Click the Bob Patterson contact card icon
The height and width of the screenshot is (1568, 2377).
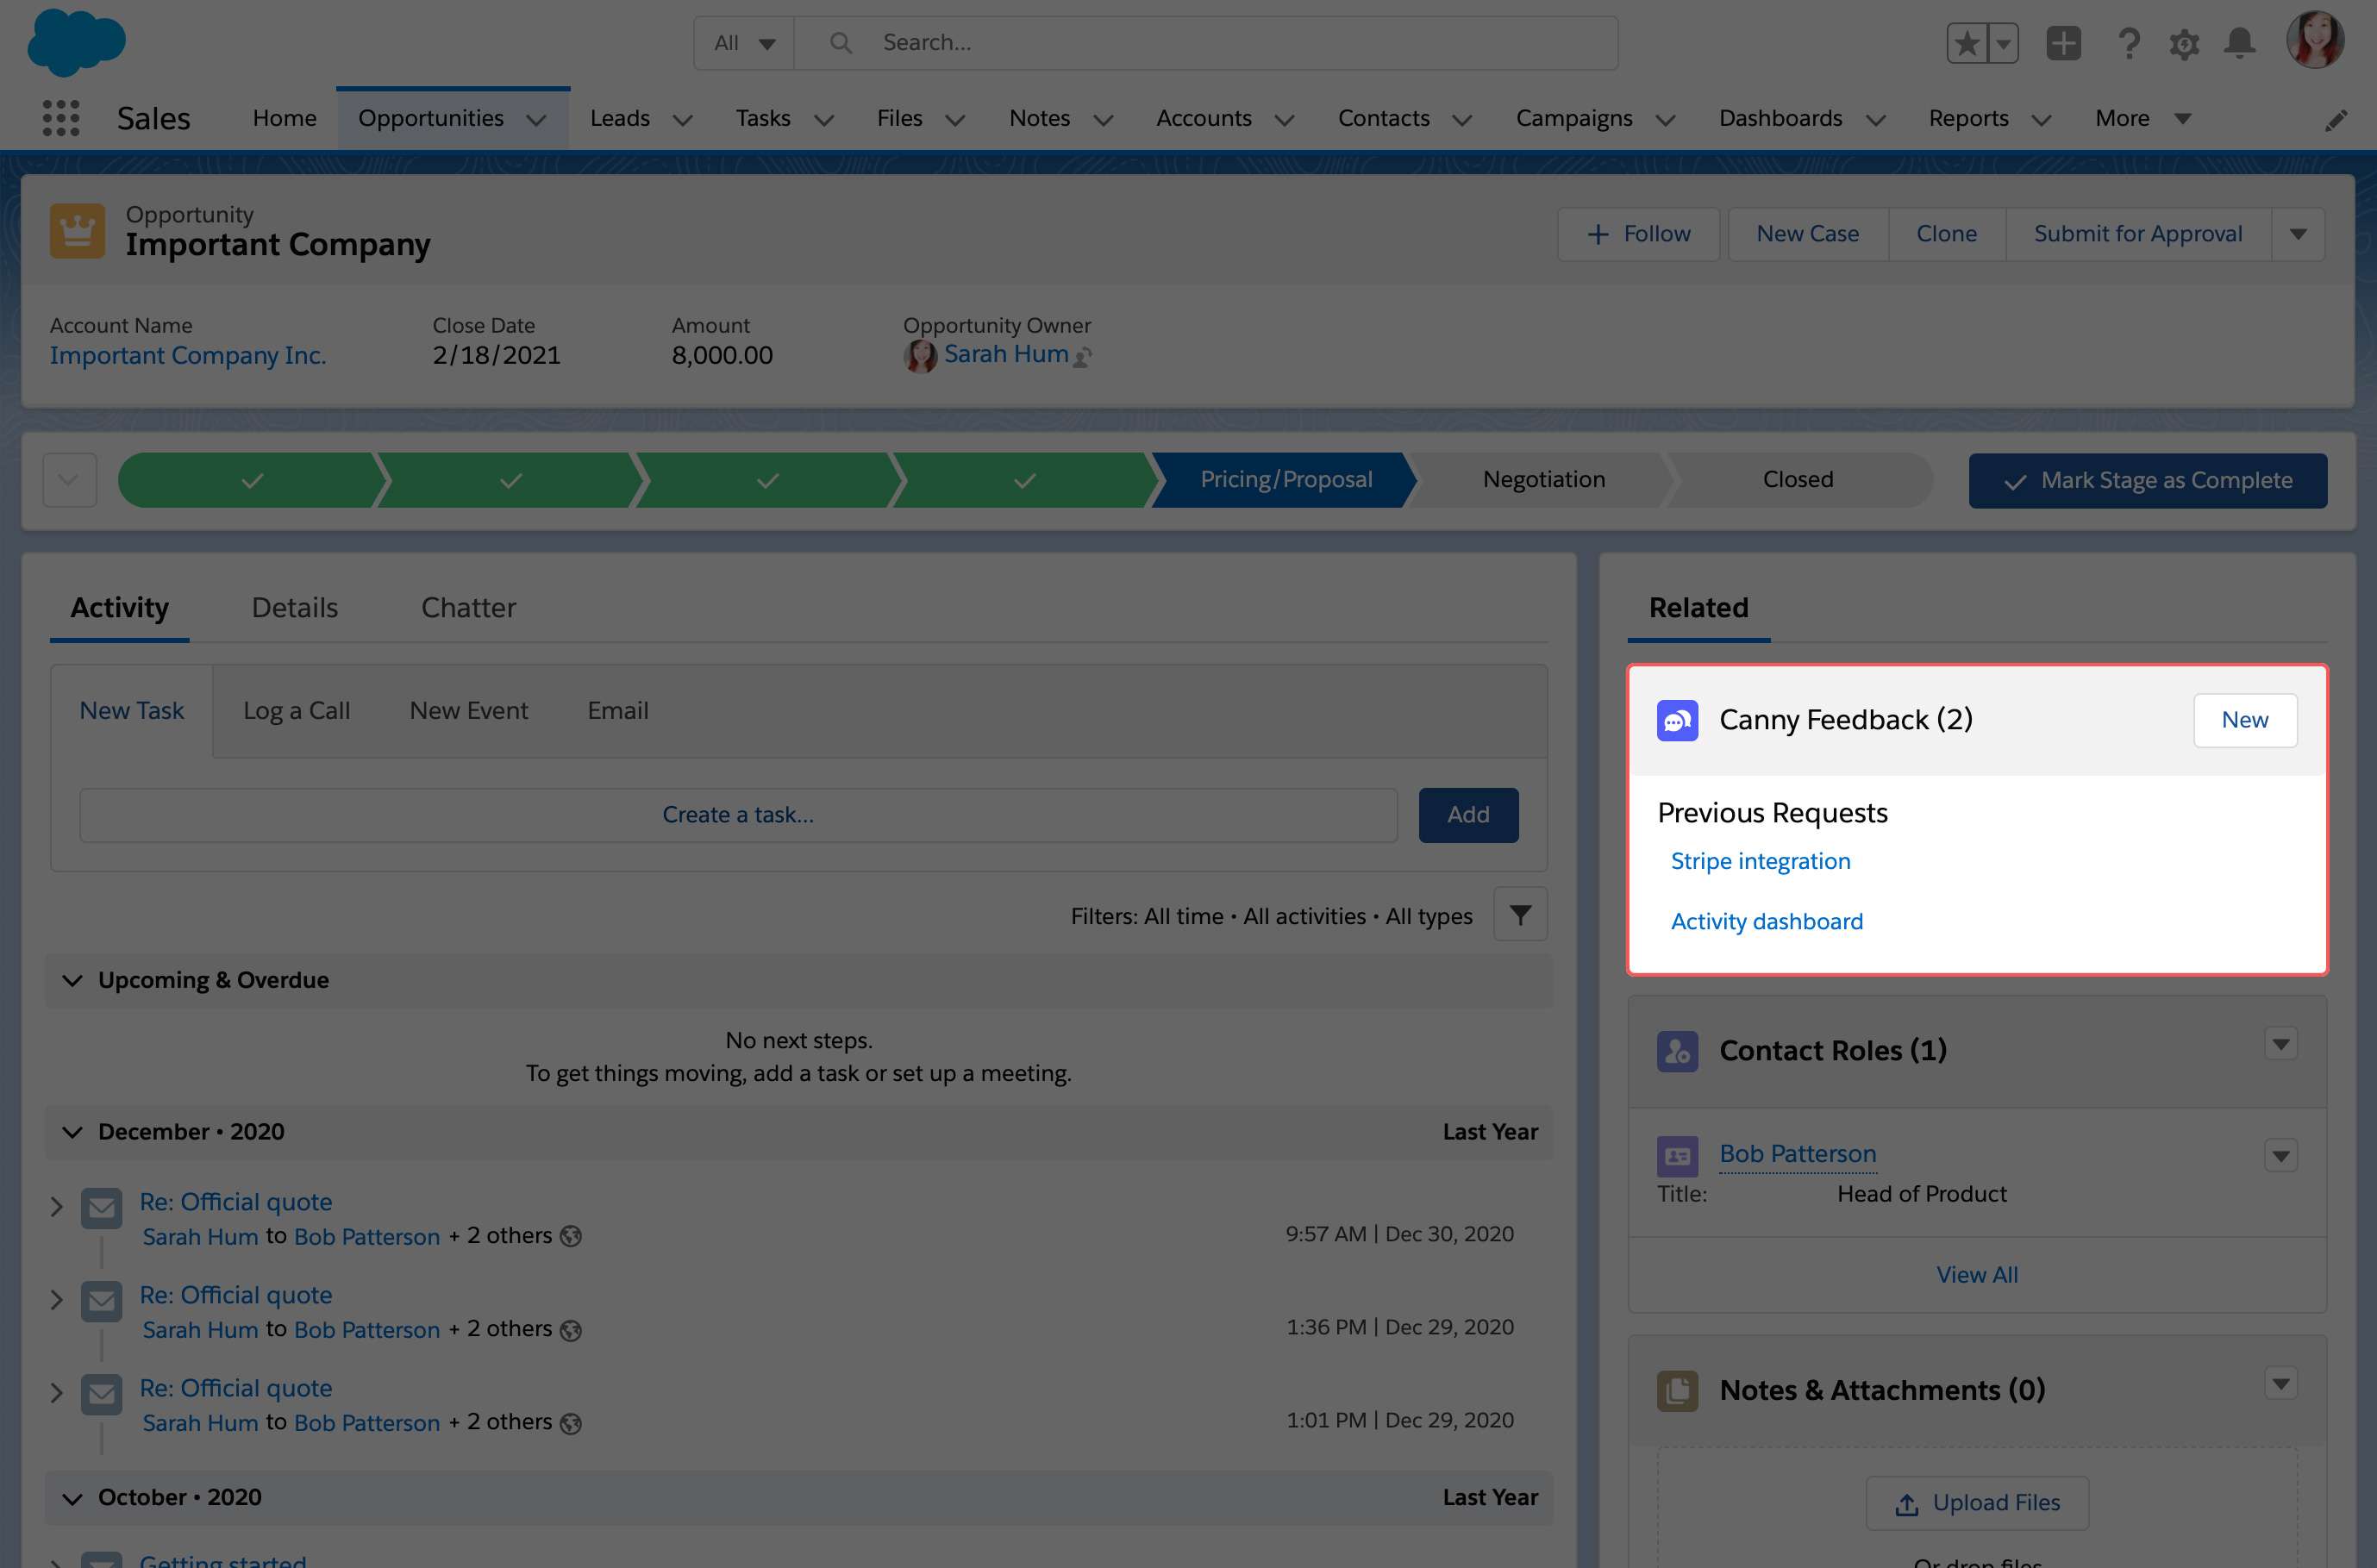1677,1156
